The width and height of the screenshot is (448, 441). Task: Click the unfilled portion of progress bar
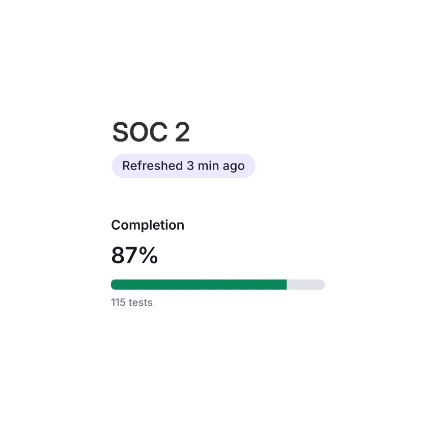coord(305,284)
